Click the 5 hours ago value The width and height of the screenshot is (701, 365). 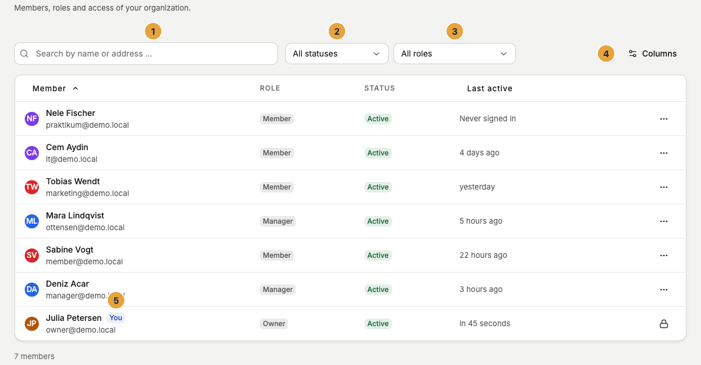(481, 221)
